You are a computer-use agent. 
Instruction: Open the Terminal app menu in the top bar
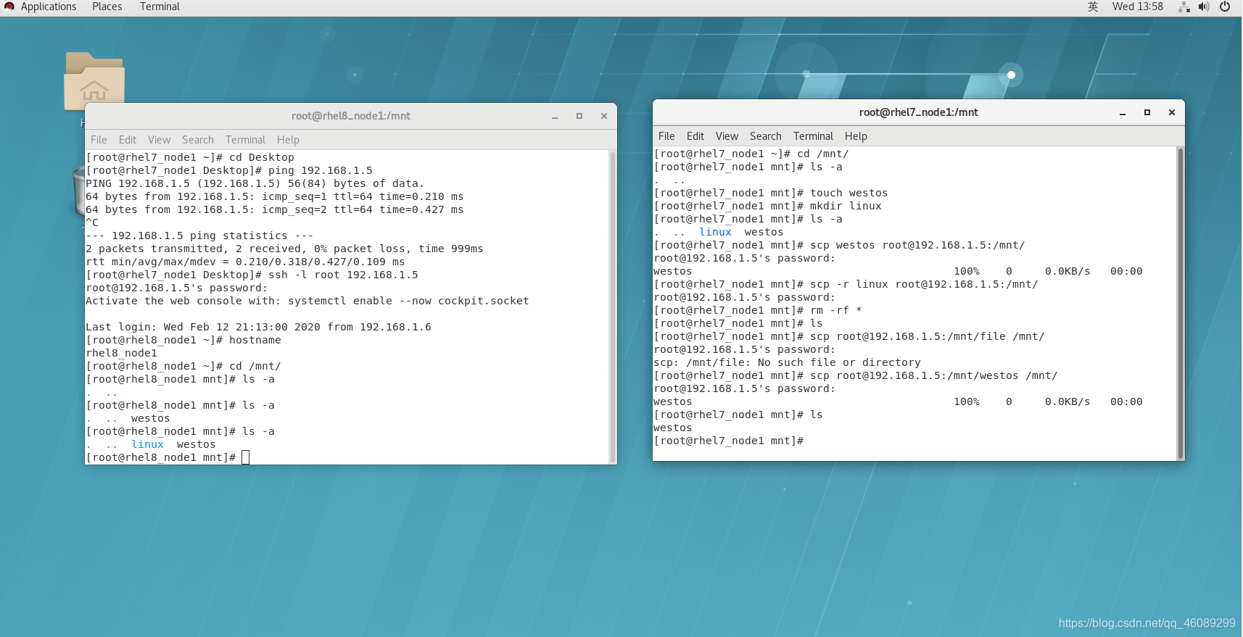point(160,7)
